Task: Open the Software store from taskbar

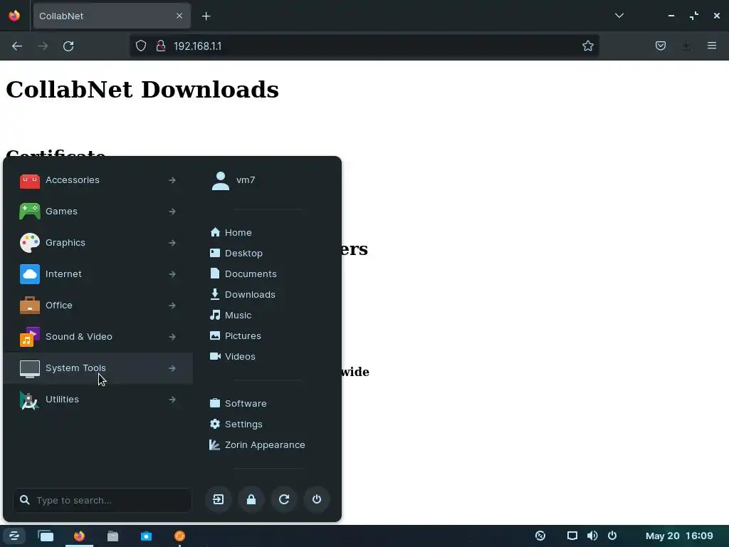Action: 146,536
